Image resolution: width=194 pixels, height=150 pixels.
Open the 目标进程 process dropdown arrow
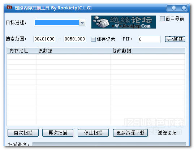tap(82, 23)
